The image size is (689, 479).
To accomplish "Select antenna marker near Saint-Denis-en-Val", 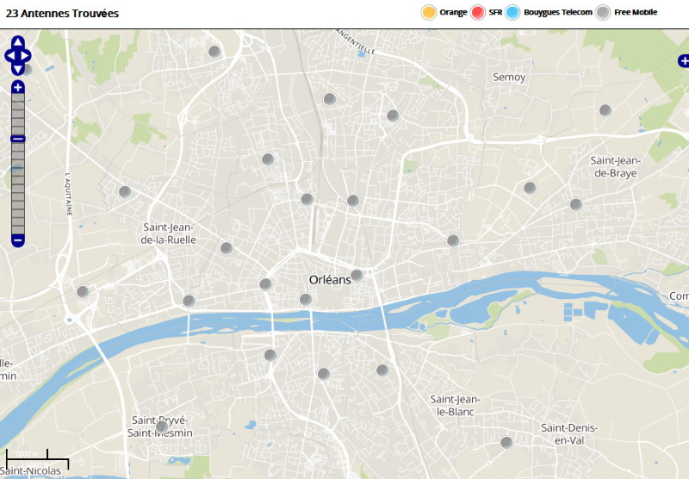I will (506, 443).
